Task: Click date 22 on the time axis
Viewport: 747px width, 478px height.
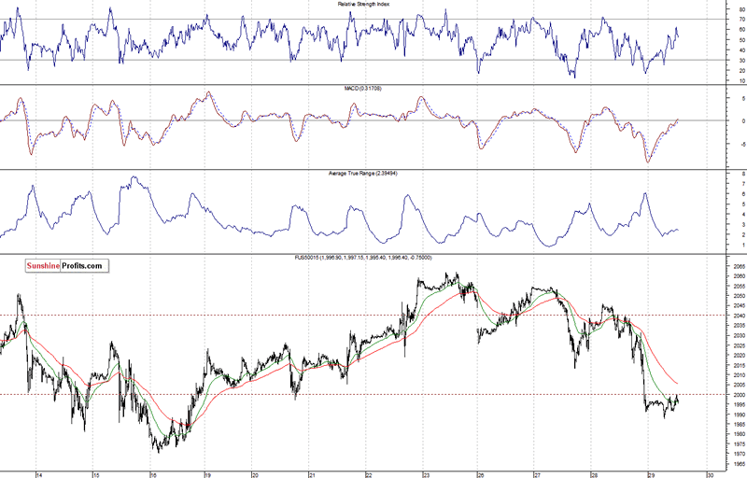Action: [369, 475]
